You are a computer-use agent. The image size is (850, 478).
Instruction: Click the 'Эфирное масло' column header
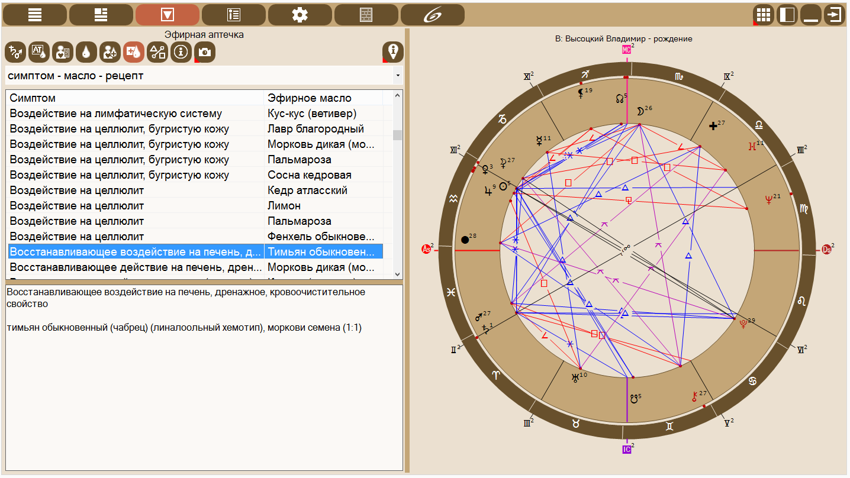click(x=323, y=98)
